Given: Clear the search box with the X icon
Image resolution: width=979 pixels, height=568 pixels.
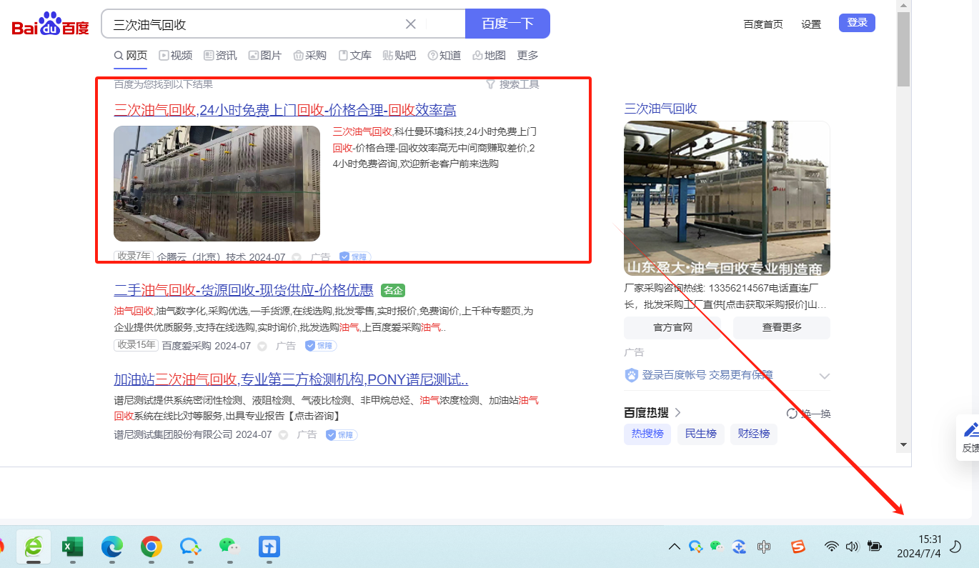Looking at the screenshot, I should click(411, 24).
